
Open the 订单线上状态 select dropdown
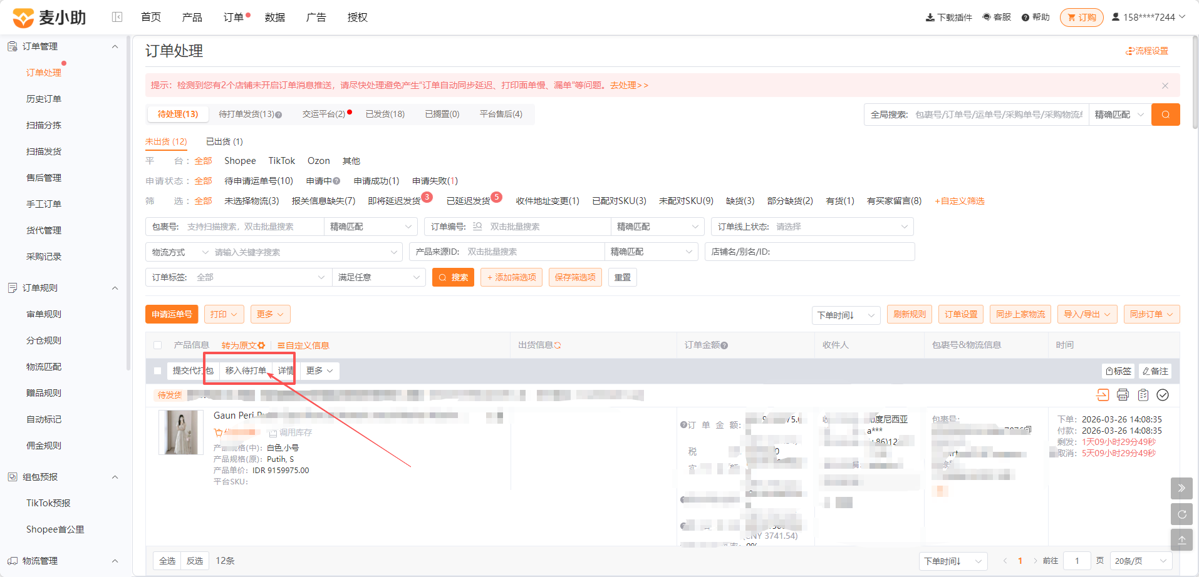812,227
